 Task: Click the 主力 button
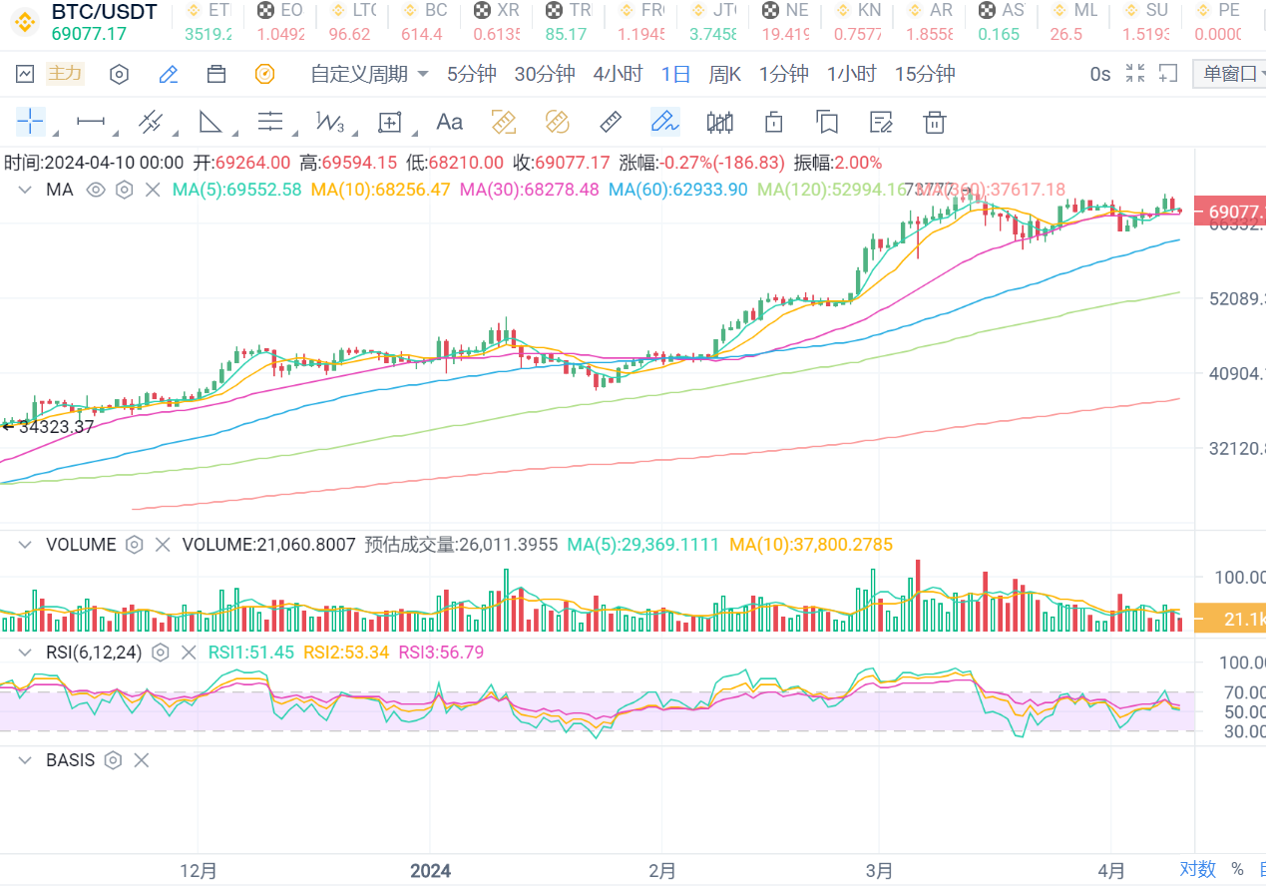pos(66,74)
